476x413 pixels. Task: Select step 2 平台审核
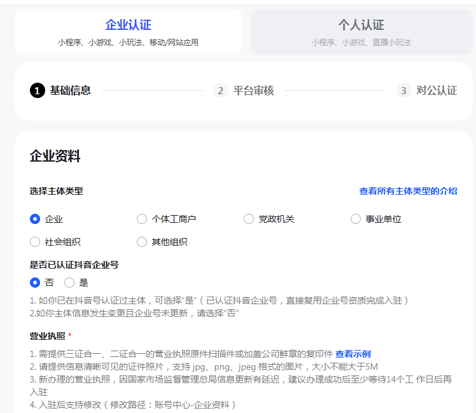point(244,90)
